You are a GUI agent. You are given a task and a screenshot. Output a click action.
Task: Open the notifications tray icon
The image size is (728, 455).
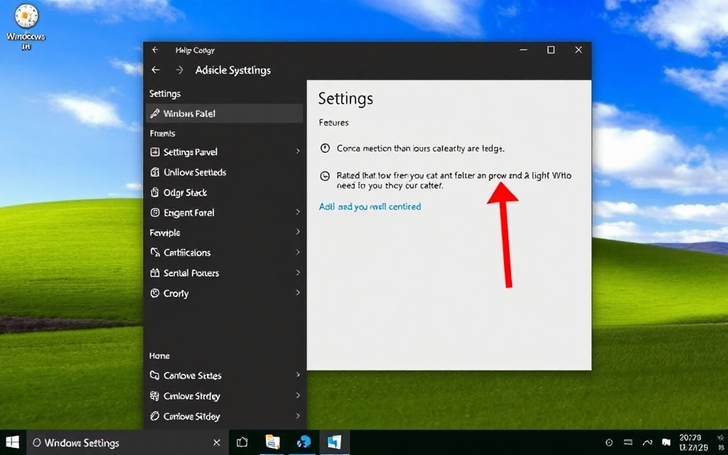pyautogui.click(x=666, y=442)
